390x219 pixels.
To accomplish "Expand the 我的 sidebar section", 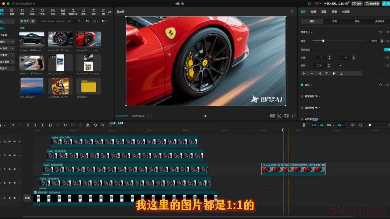I will [12, 42].
